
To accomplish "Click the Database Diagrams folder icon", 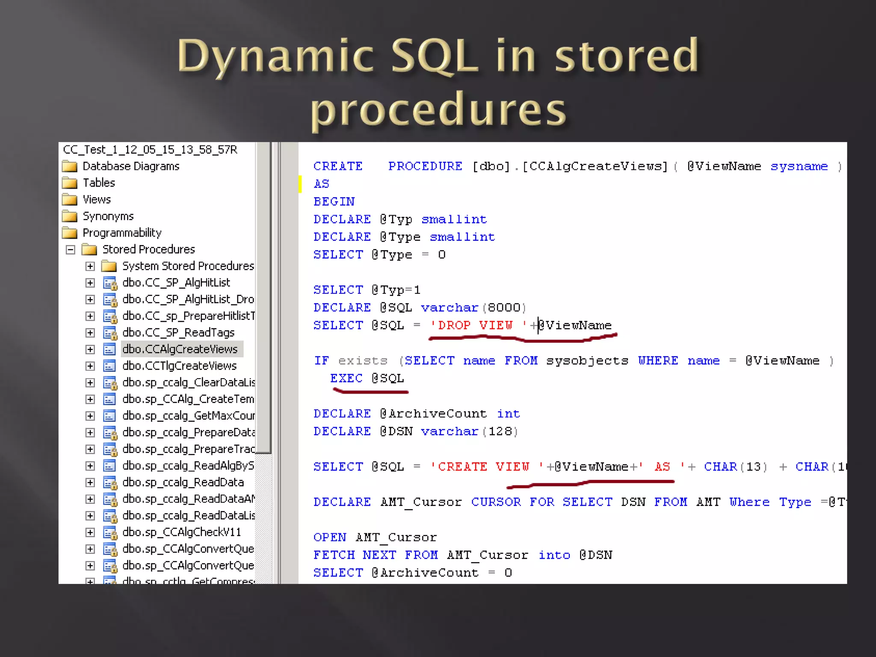I will [x=69, y=166].
